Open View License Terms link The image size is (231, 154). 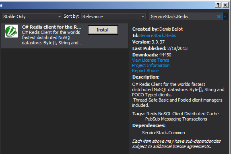151,60
